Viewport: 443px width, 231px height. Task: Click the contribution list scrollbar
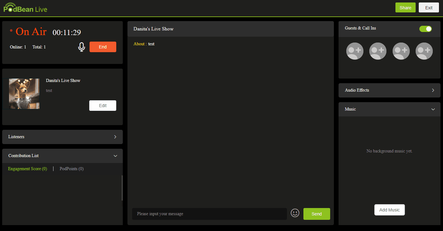pyautogui.click(x=122, y=188)
